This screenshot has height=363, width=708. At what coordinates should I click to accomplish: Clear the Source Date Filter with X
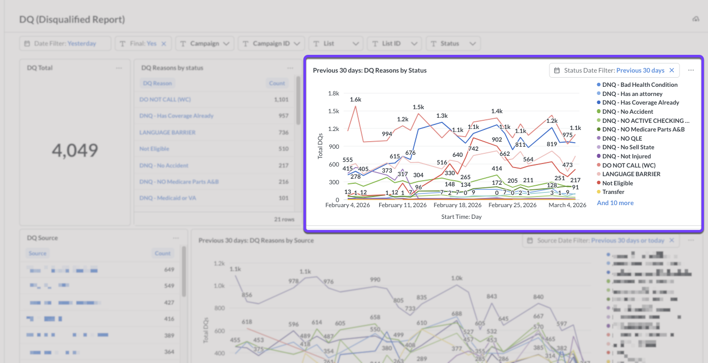[671, 241]
